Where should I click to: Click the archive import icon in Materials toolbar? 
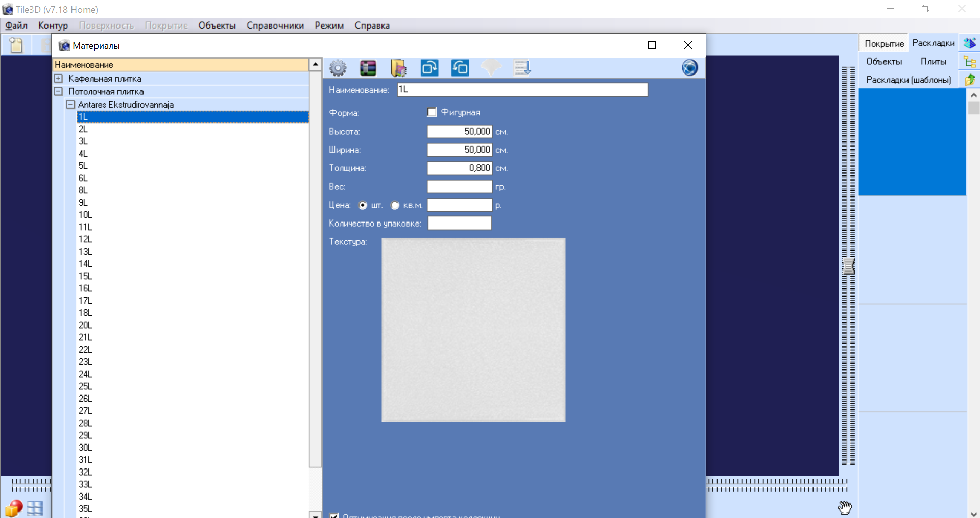pyautogui.click(x=368, y=68)
